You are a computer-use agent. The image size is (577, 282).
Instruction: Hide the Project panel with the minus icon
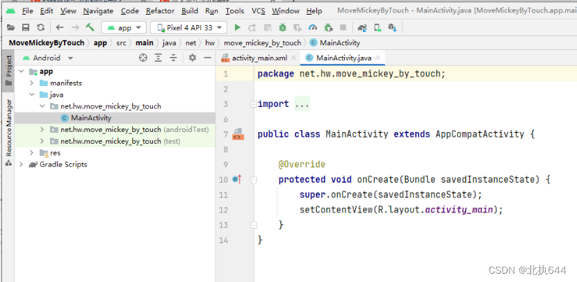(x=208, y=58)
